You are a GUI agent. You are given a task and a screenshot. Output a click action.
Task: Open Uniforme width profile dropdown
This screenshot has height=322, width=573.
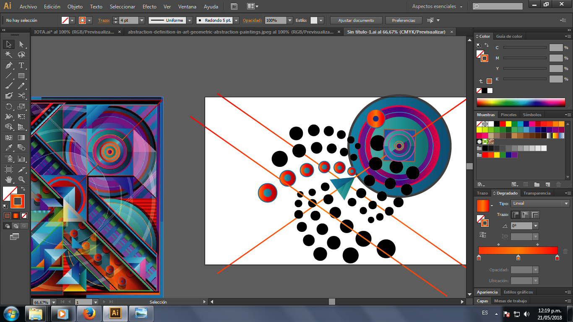pos(189,20)
